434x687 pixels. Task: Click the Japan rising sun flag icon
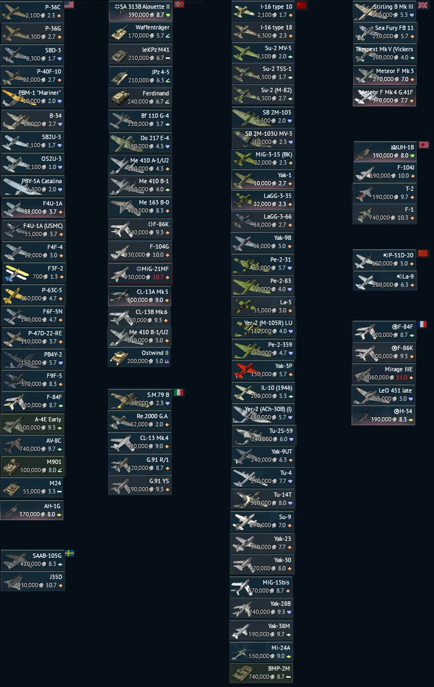pos(424,144)
